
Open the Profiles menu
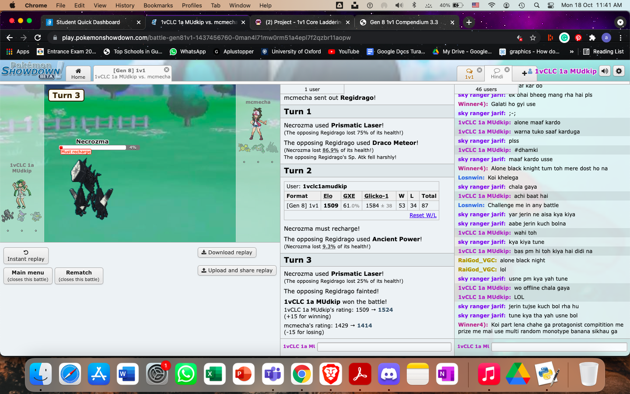coord(192,5)
